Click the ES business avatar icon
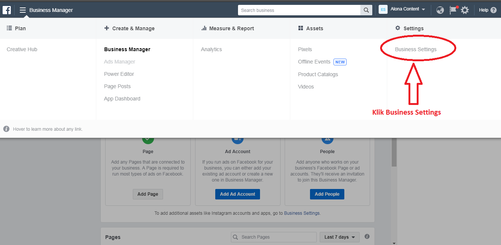Viewport: 501px width, 245px height. pos(383,9)
